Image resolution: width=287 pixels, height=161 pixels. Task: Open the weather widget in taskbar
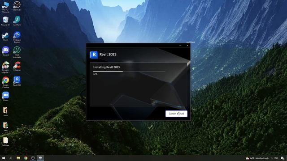[257, 158]
